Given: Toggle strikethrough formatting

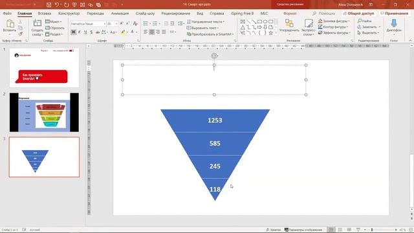Looking at the screenshot, I should coord(98,32).
